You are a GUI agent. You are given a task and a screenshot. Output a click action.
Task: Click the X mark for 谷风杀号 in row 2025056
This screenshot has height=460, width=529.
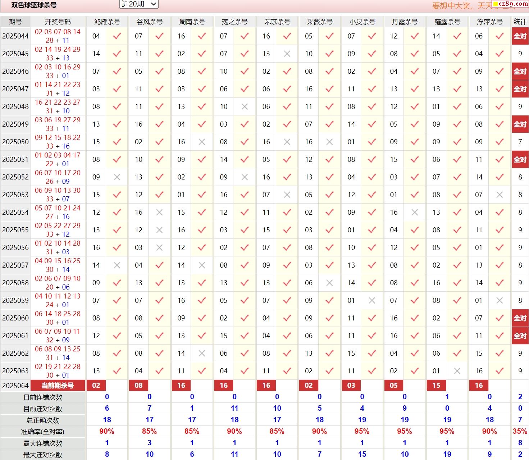pyautogui.click(x=159, y=247)
